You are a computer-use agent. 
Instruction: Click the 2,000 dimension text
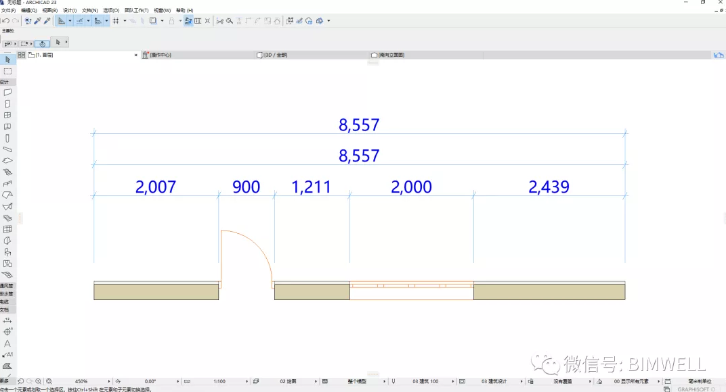[x=411, y=187]
